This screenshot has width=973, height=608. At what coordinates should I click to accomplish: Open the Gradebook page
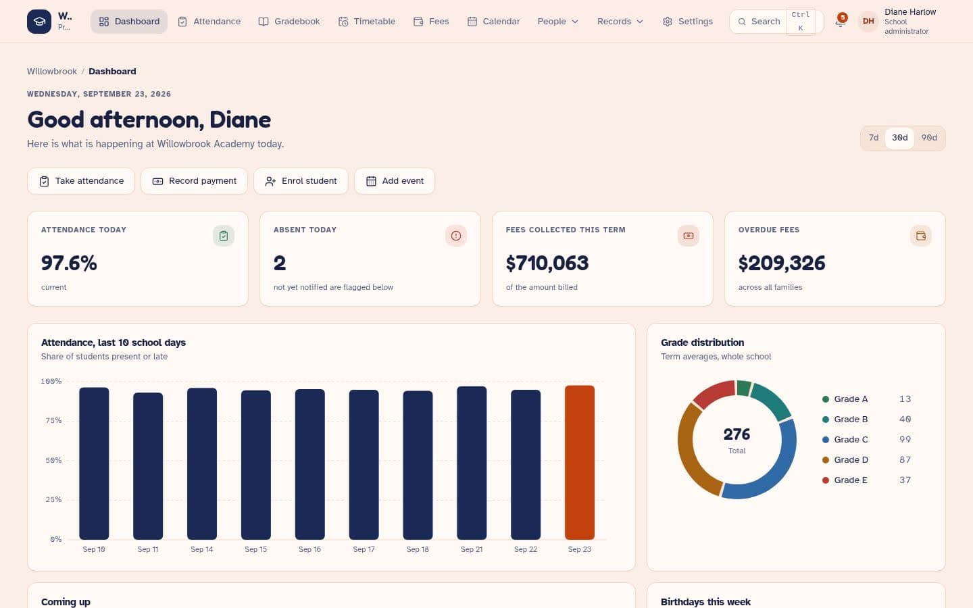pos(289,22)
